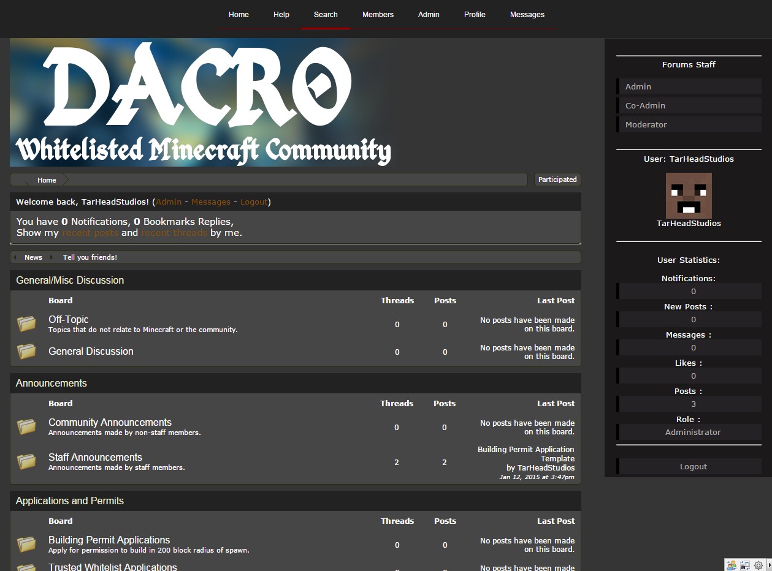Log out using the sidebar Logout button
The height and width of the screenshot is (571, 772).
point(693,466)
